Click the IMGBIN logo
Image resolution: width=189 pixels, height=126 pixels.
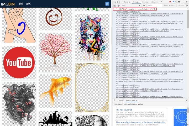[x=8, y=4]
